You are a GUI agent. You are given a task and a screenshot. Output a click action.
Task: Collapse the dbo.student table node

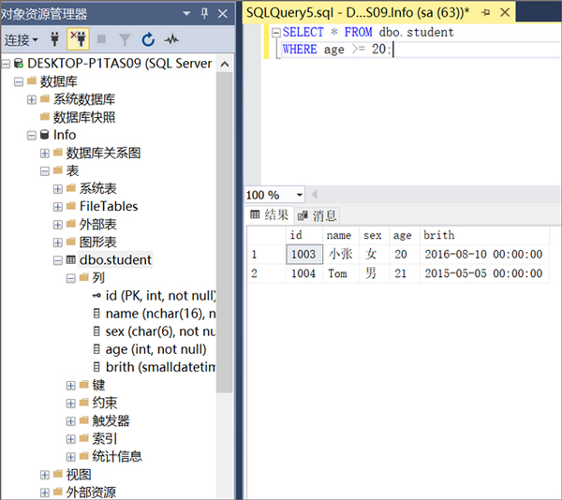tap(58, 260)
